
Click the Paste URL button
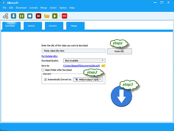coord(119,51)
